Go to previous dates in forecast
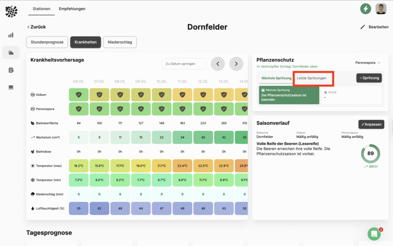393x246 pixels. point(218,64)
